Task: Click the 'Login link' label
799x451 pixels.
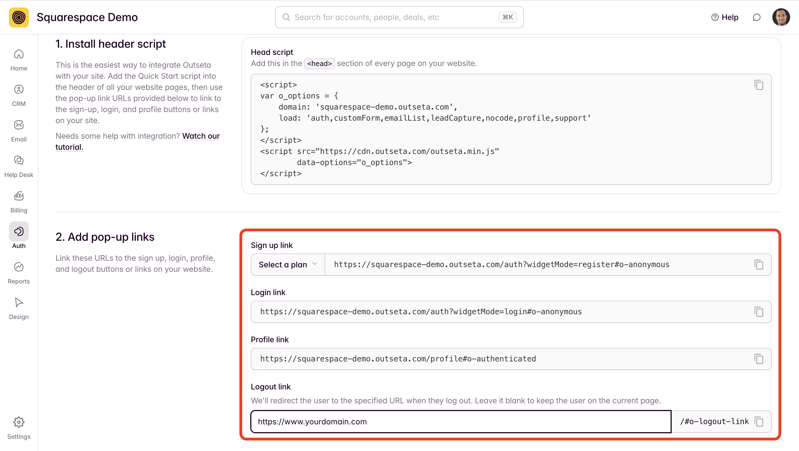Action: (268, 293)
